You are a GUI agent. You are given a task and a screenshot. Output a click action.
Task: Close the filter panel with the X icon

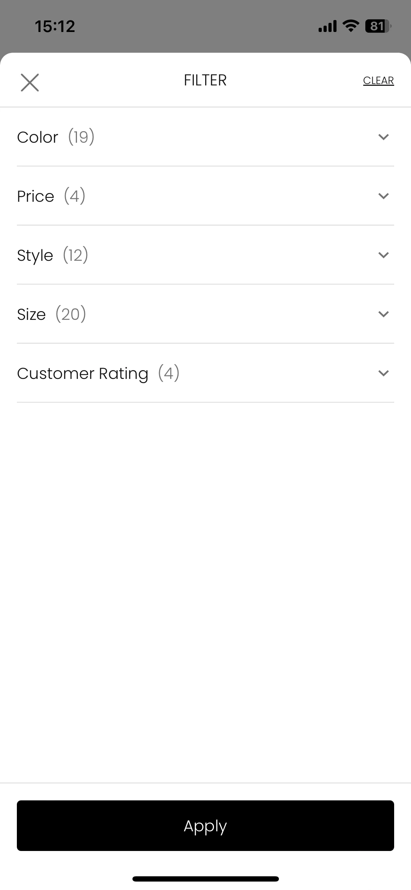(30, 83)
